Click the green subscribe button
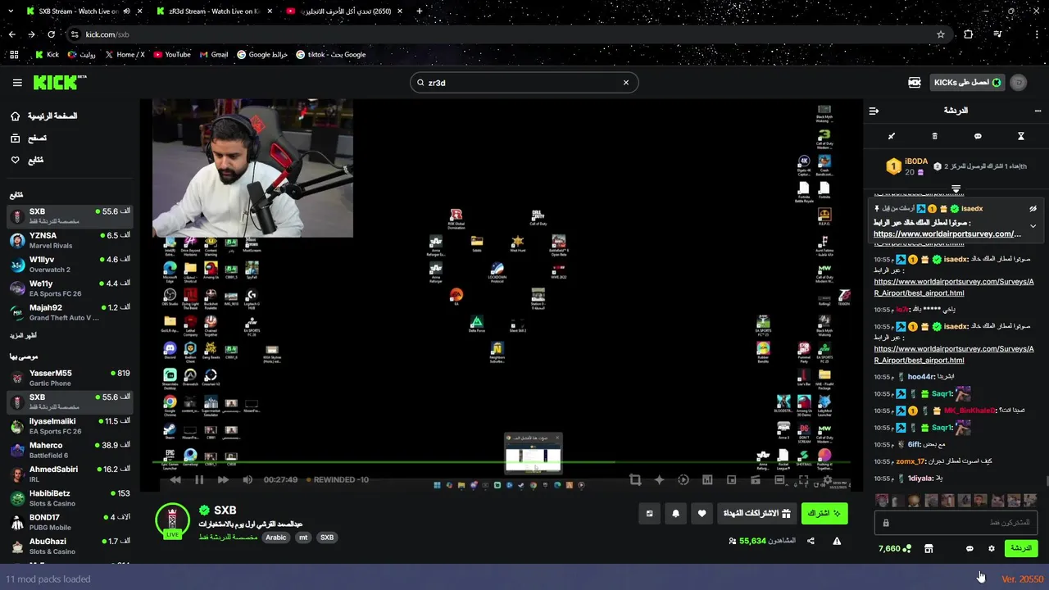Viewport: 1049px width, 590px height. pyautogui.click(x=824, y=514)
